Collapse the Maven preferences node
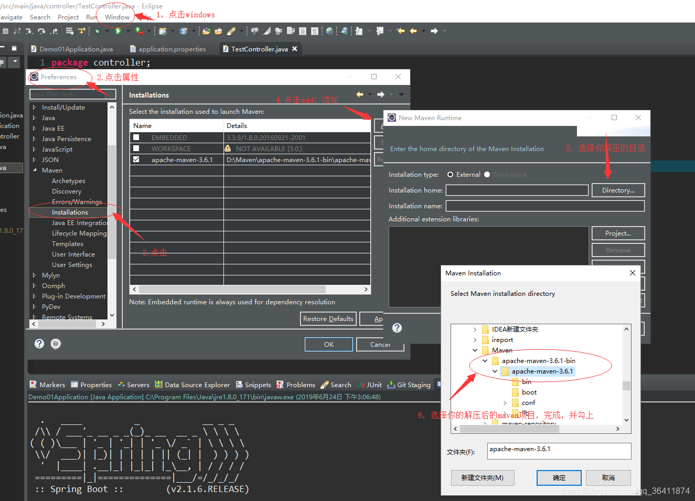This screenshot has width=695, height=501. click(x=35, y=170)
